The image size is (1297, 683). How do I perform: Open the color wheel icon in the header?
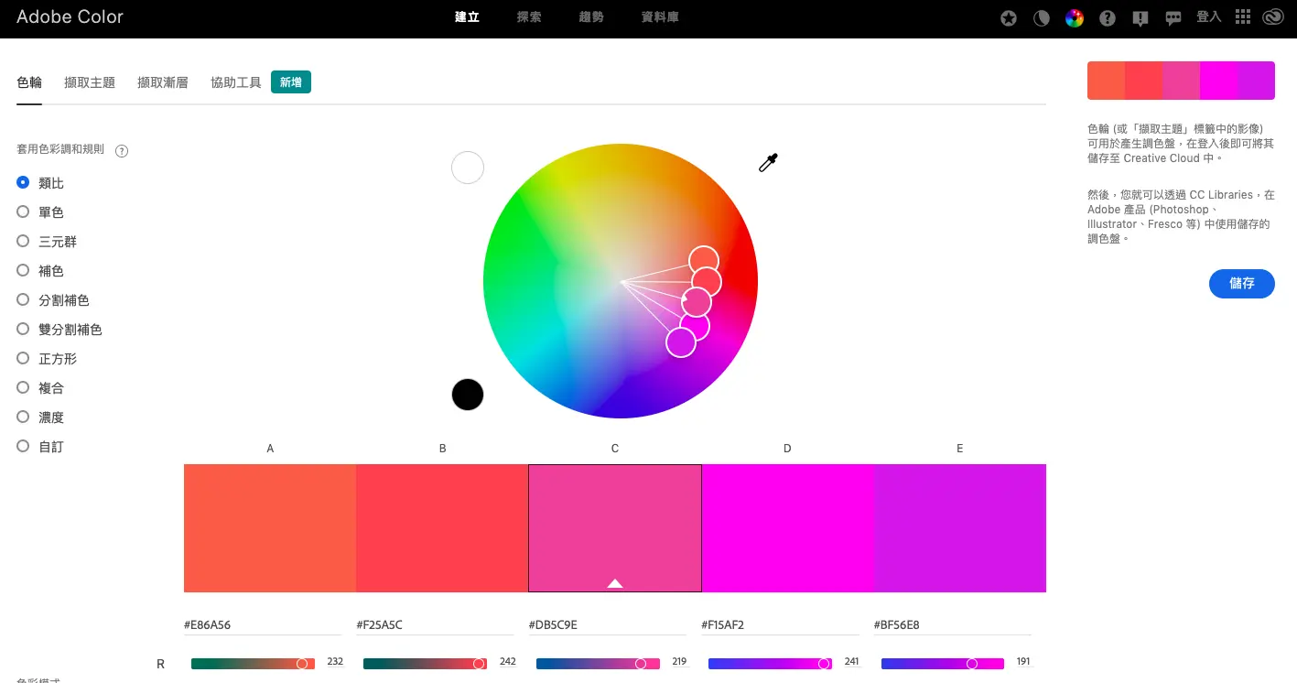click(1075, 17)
